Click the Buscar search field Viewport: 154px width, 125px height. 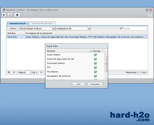pos(133,28)
